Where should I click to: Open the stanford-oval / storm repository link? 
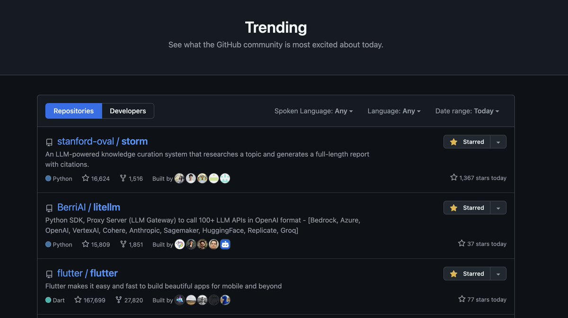pyautogui.click(x=102, y=141)
